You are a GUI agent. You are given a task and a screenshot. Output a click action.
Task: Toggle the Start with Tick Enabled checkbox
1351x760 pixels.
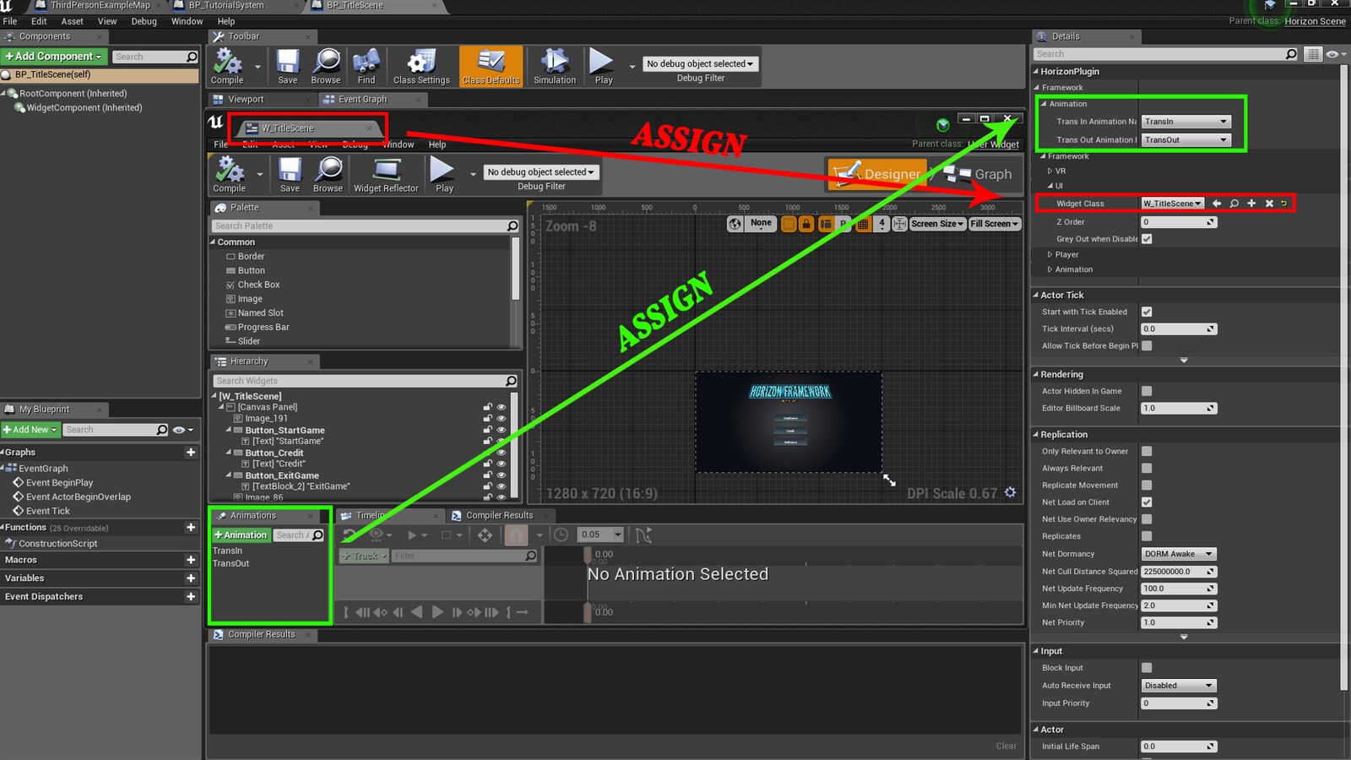[x=1146, y=311]
